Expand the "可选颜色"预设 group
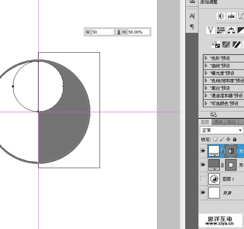 pos(206,103)
